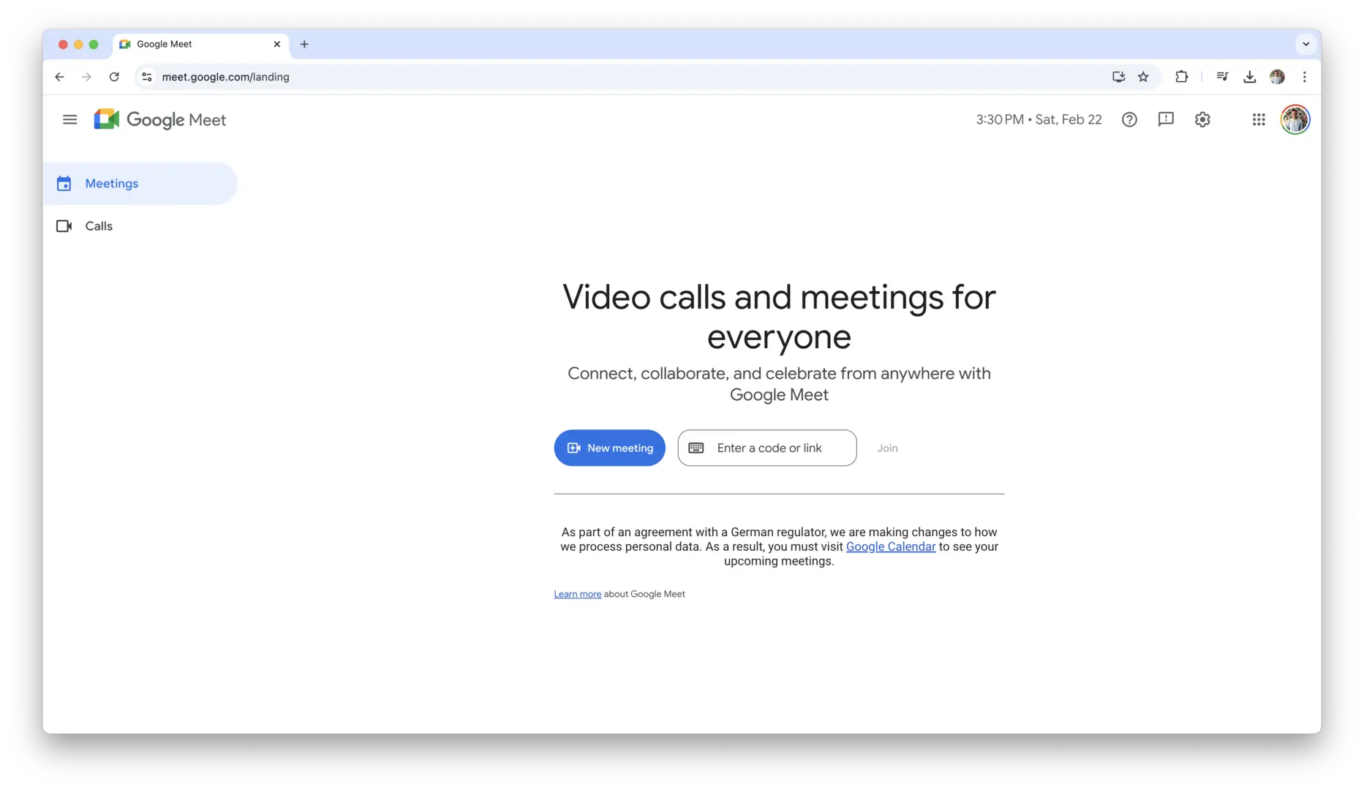Select Meetings in the sidebar
Screen dimensions: 1364x790
click(x=111, y=184)
